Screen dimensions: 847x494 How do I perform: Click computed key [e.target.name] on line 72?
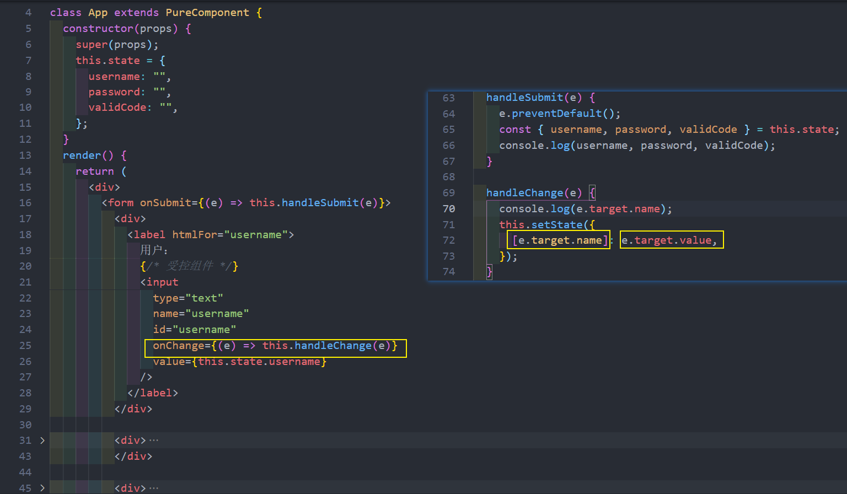(x=560, y=240)
